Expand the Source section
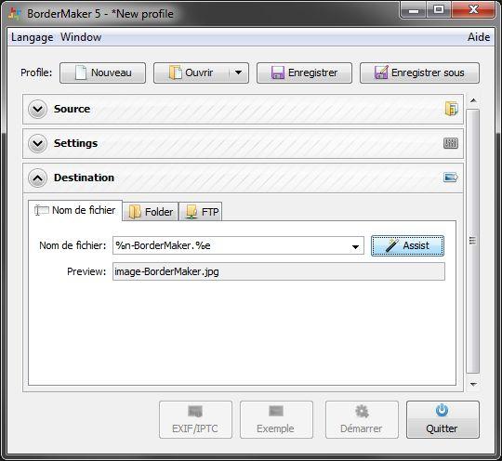 pyautogui.click(x=38, y=109)
